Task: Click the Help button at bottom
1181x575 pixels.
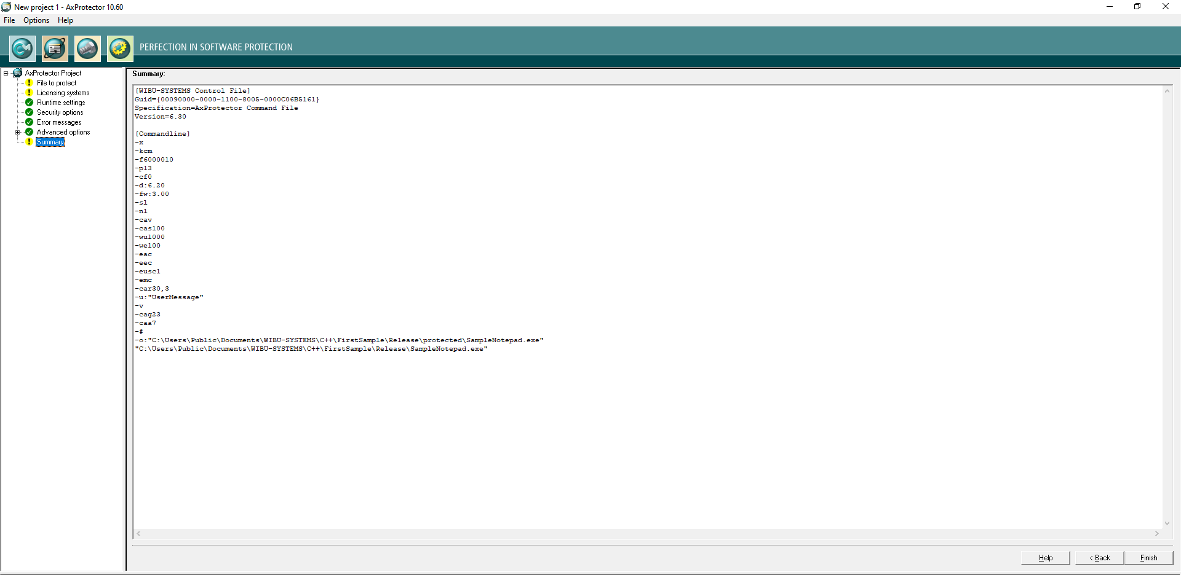Action: coord(1046,558)
